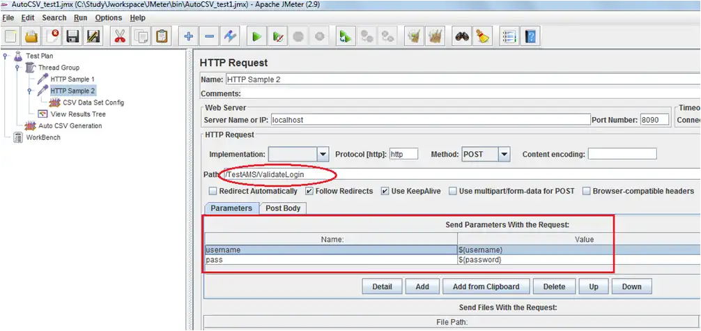Viewport: 701px width, 331px height.
Task: Enable Browser-compatible headers checkbox
Action: pyautogui.click(x=587, y=191)
